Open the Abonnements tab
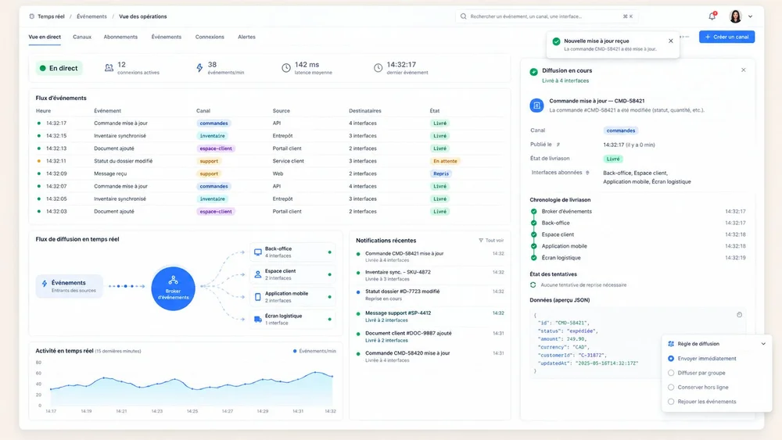782x440 pixels. click(120, 37)
